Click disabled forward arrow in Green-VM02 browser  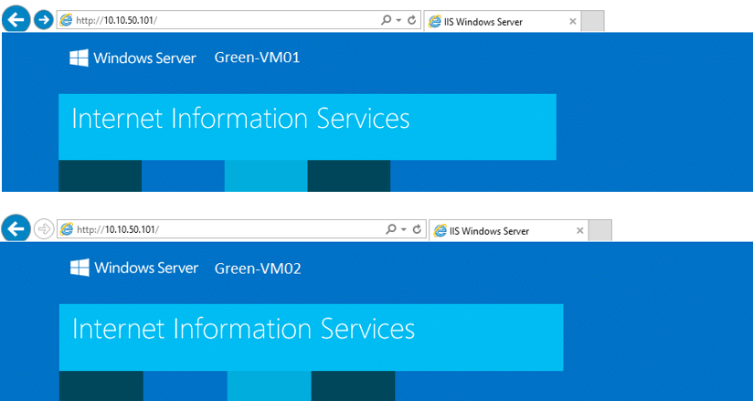[x=44, y=229]
